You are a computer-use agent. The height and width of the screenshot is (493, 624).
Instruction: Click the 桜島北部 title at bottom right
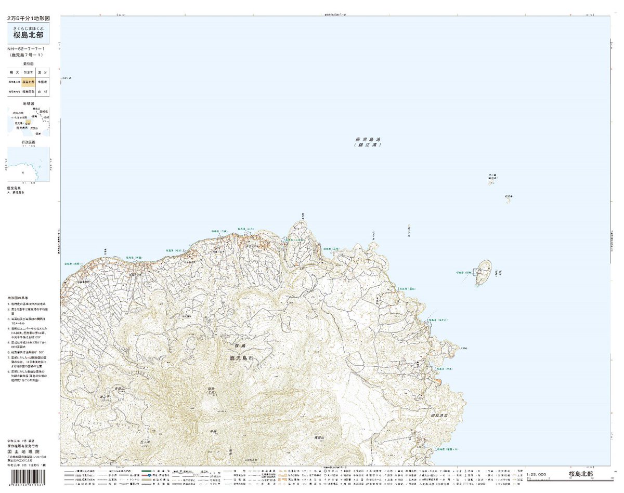(581, 474)
